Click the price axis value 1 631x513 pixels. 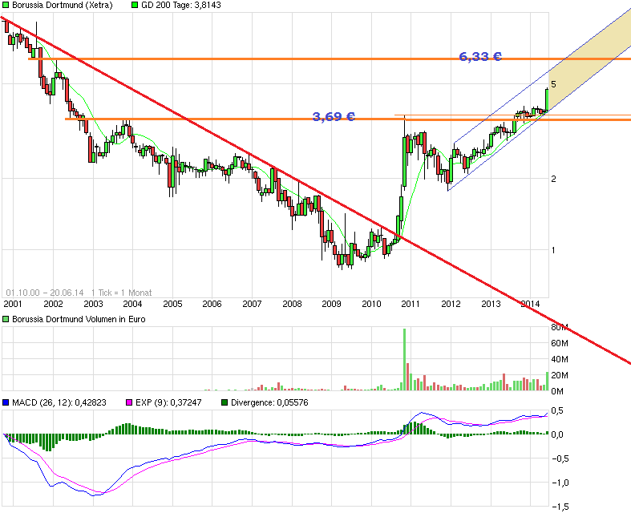point(554,250)
